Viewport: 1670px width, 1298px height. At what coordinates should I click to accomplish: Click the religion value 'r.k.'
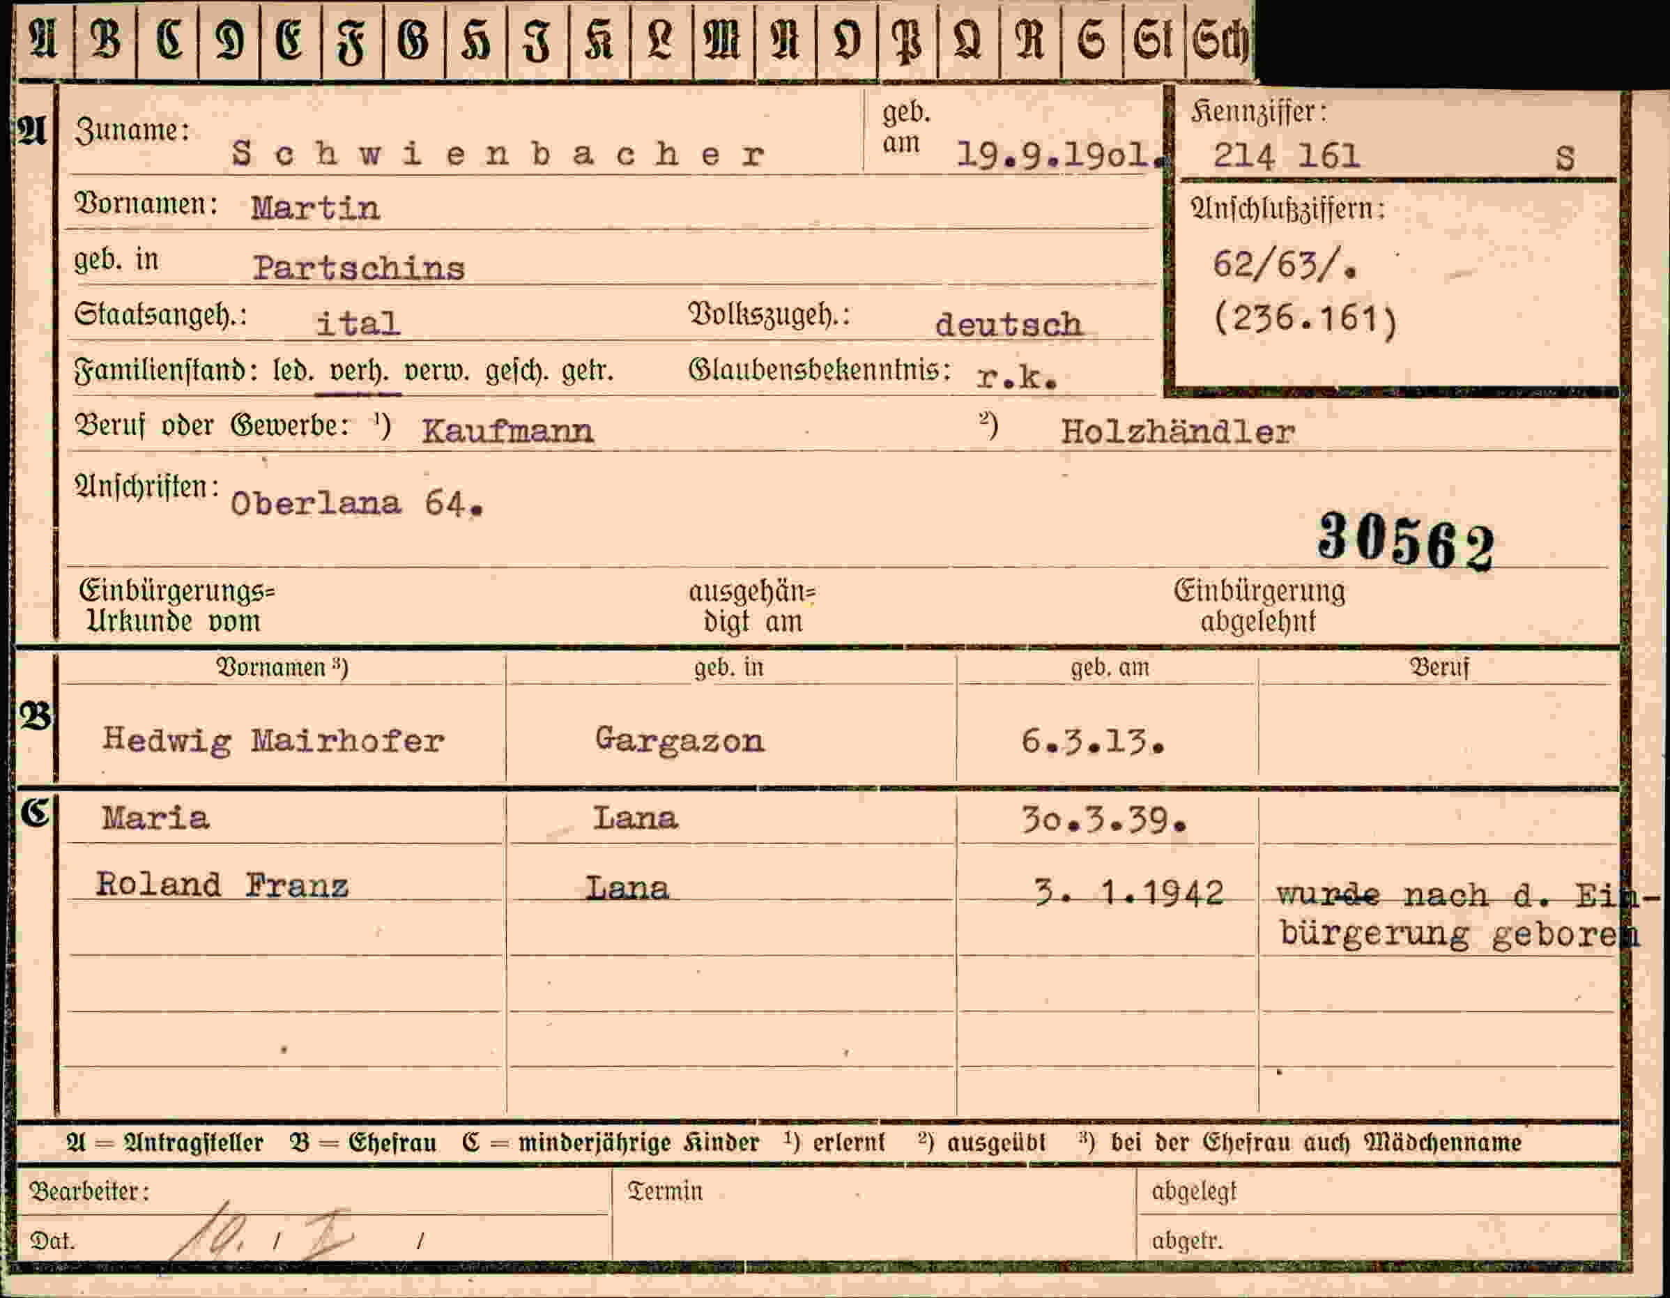coord(1017,377)
